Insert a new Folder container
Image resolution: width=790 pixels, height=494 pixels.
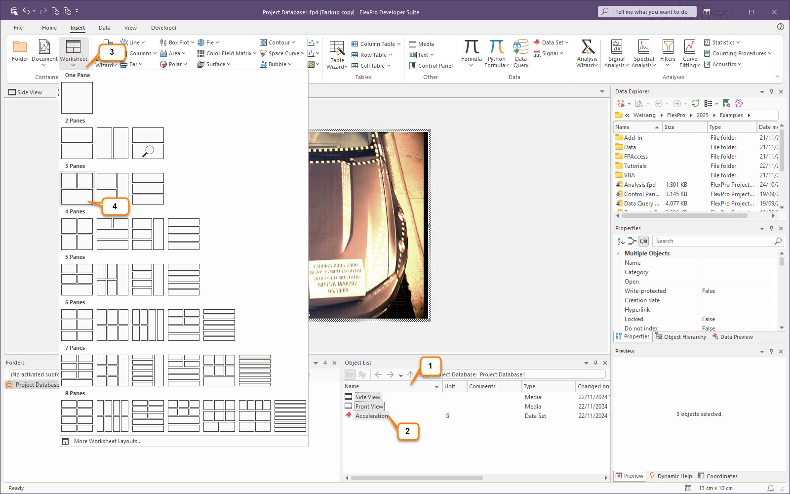(x=20, y=47)
